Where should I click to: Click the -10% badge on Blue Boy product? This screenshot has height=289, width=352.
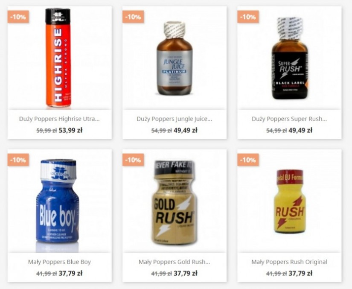(x=18, y=160)
